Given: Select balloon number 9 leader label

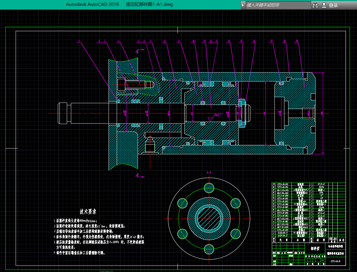Looking at the screenshot, I should 178,41.
